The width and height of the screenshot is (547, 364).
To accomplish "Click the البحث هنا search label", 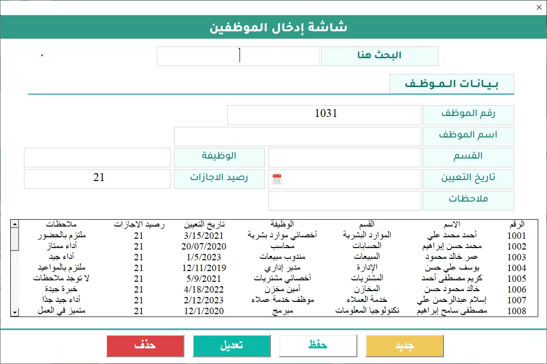I will pos(379,56).
